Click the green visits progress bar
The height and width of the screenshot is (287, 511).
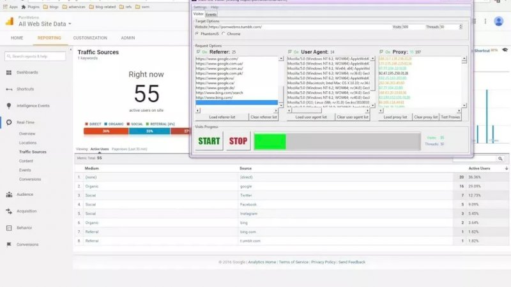[x=270, y=141]
